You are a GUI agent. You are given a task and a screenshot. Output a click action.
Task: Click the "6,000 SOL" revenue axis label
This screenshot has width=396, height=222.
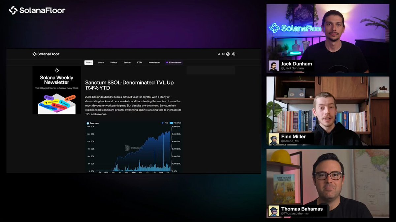(177, 126)
